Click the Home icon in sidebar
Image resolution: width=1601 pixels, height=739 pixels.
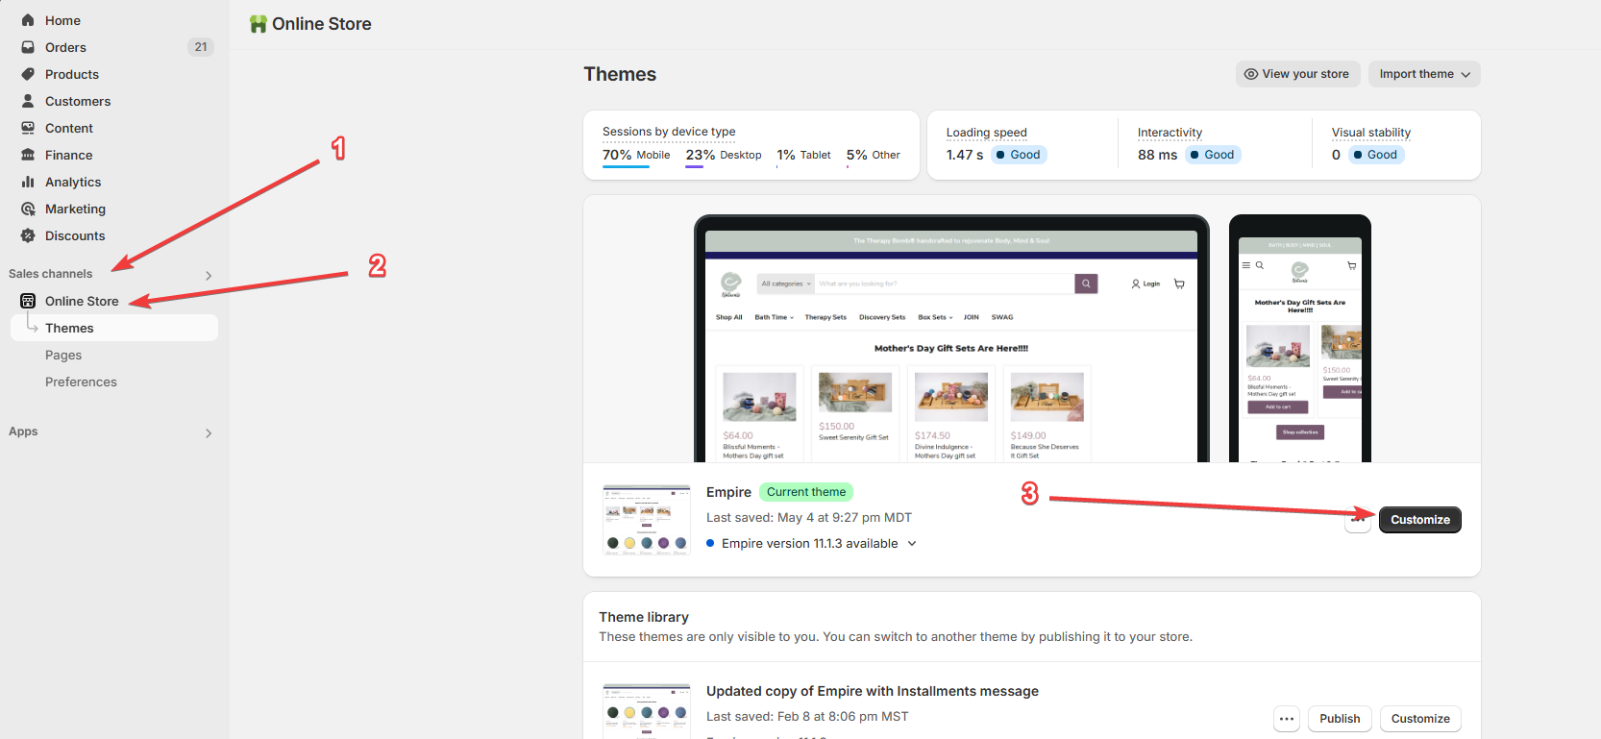[x=28, y=20]
